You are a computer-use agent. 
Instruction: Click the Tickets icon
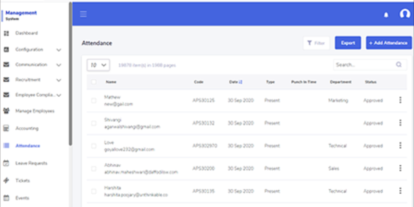pyautogui.click(x=6, y=180)
